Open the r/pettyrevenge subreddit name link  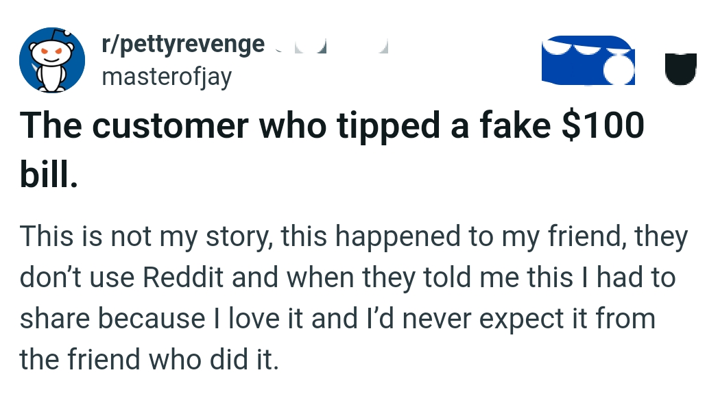(182, 44)
